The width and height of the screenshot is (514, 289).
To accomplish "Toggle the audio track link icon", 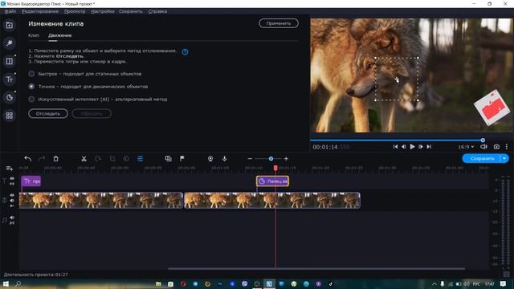I will click(12, 223).
